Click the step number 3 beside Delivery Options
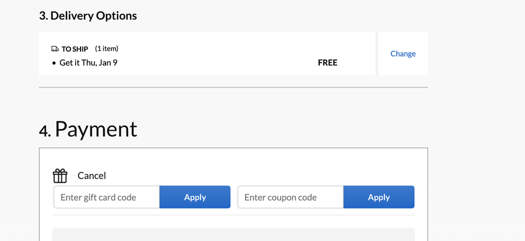 (43, 16)
